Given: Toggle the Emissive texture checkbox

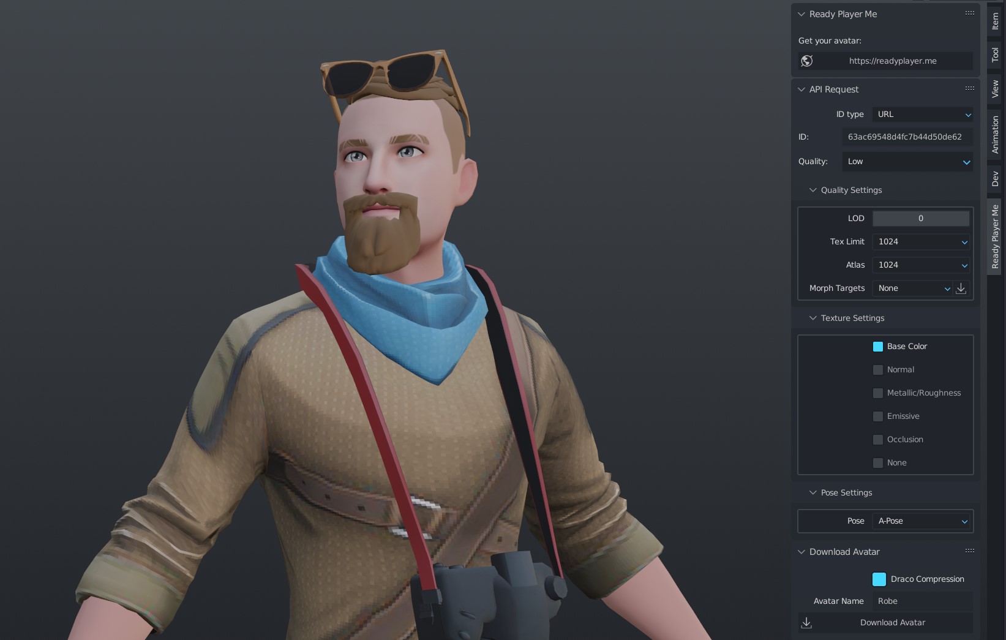Looking at the screenshot, I should click(877, 416).
